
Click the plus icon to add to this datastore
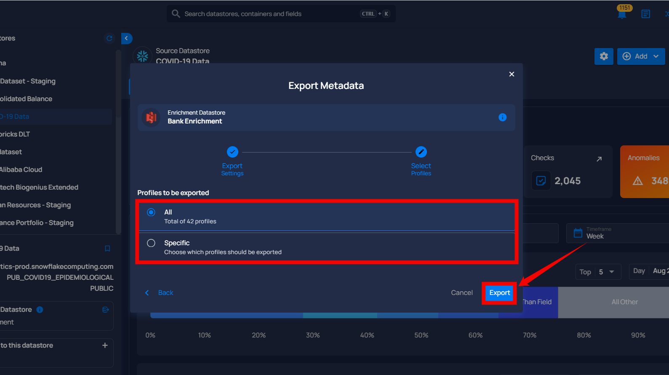pos(105,346)
